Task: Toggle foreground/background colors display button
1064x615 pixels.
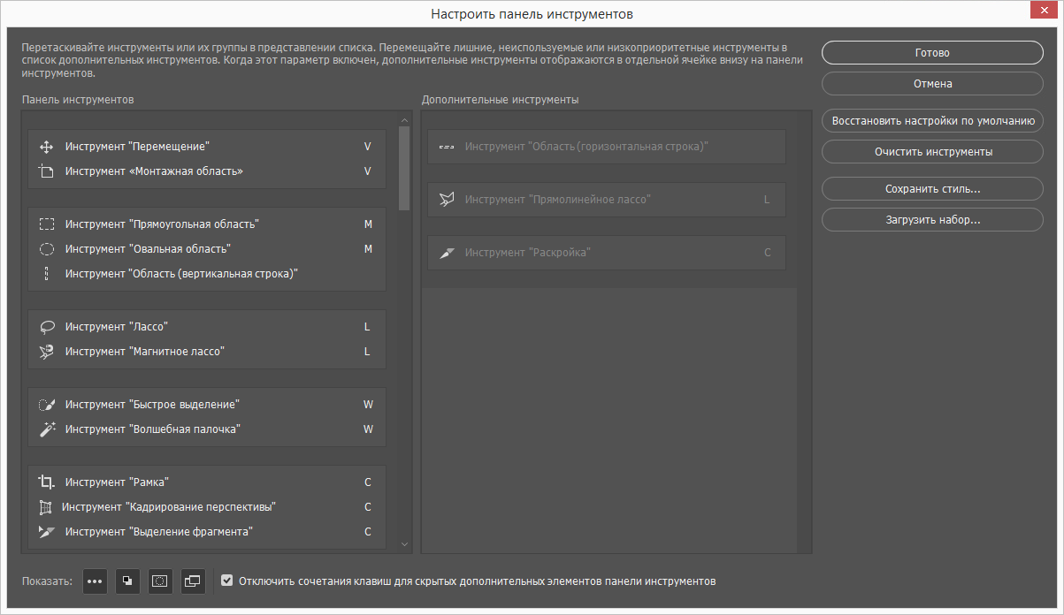Action: click(127, 581)
